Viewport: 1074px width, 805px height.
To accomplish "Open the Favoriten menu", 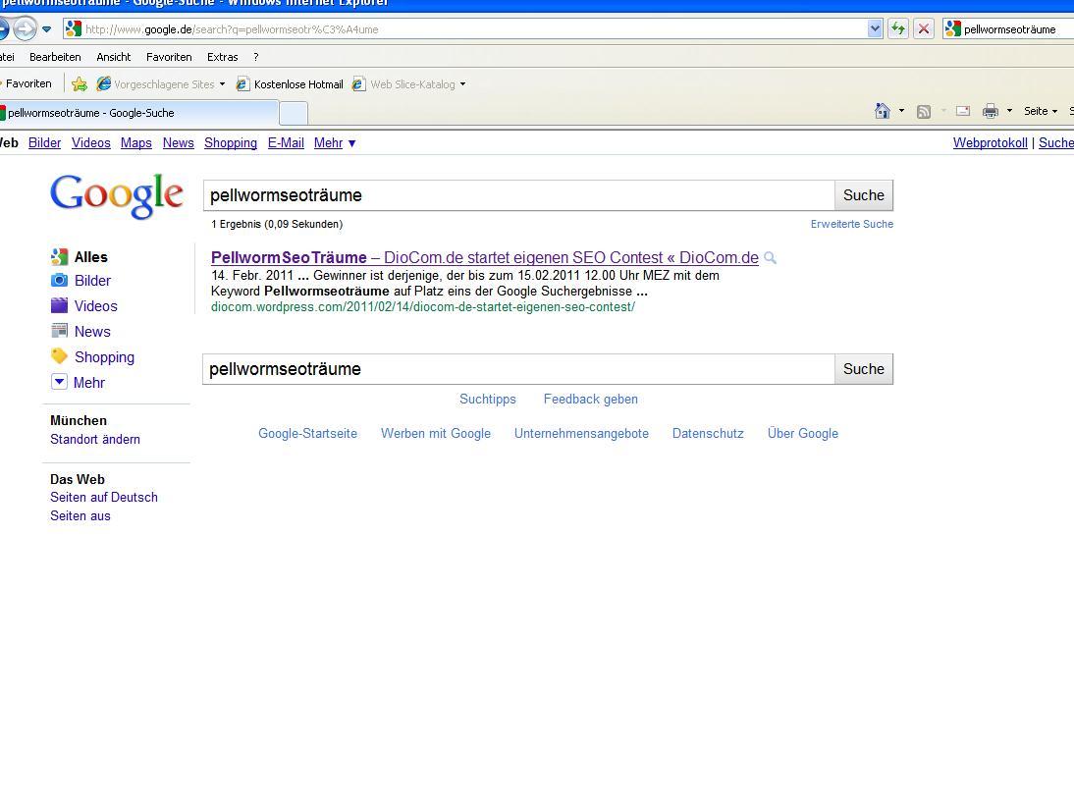I will (x=169, y=57).
